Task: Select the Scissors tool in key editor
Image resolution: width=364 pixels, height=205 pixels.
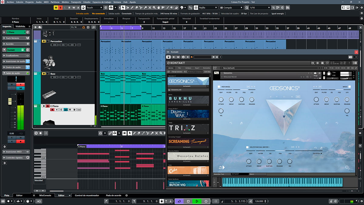Action: click(x=147, y=133)
